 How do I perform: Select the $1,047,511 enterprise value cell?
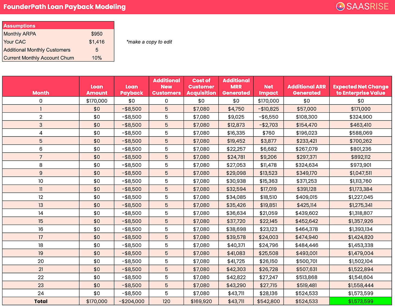coord(361,173)
